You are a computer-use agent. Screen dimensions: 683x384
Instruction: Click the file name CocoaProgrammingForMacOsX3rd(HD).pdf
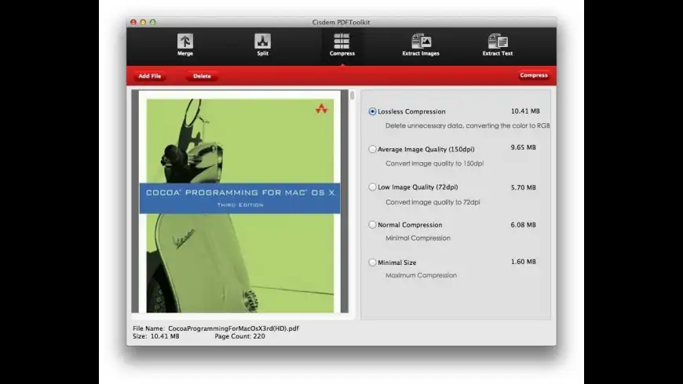(233, 328)
